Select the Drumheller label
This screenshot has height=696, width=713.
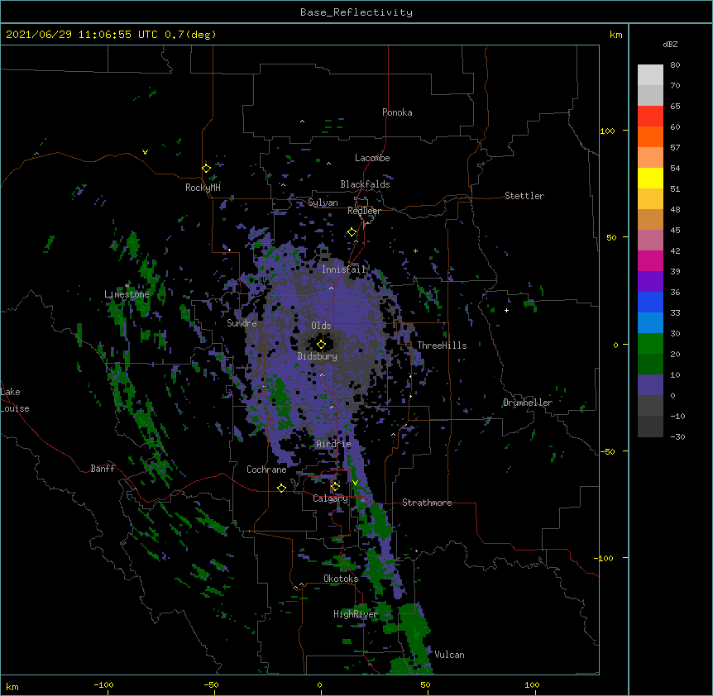tap(528, 403)
